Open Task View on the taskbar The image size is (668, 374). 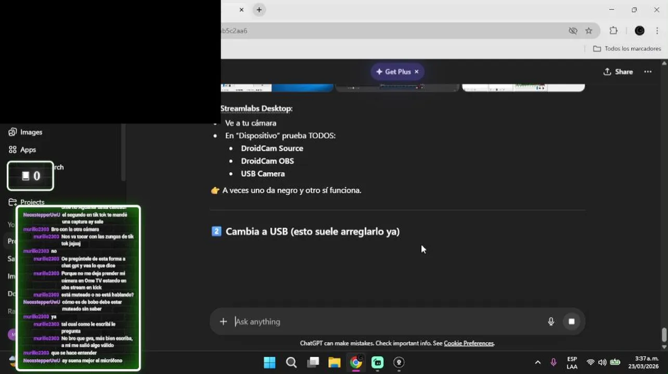coord(313,363)
